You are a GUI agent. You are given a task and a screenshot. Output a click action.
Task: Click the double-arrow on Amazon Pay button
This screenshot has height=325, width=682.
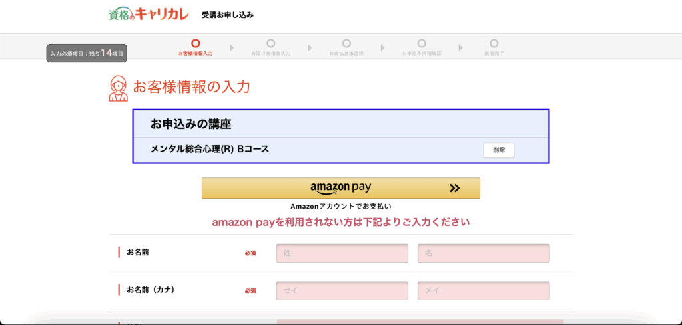click(454, 188)
